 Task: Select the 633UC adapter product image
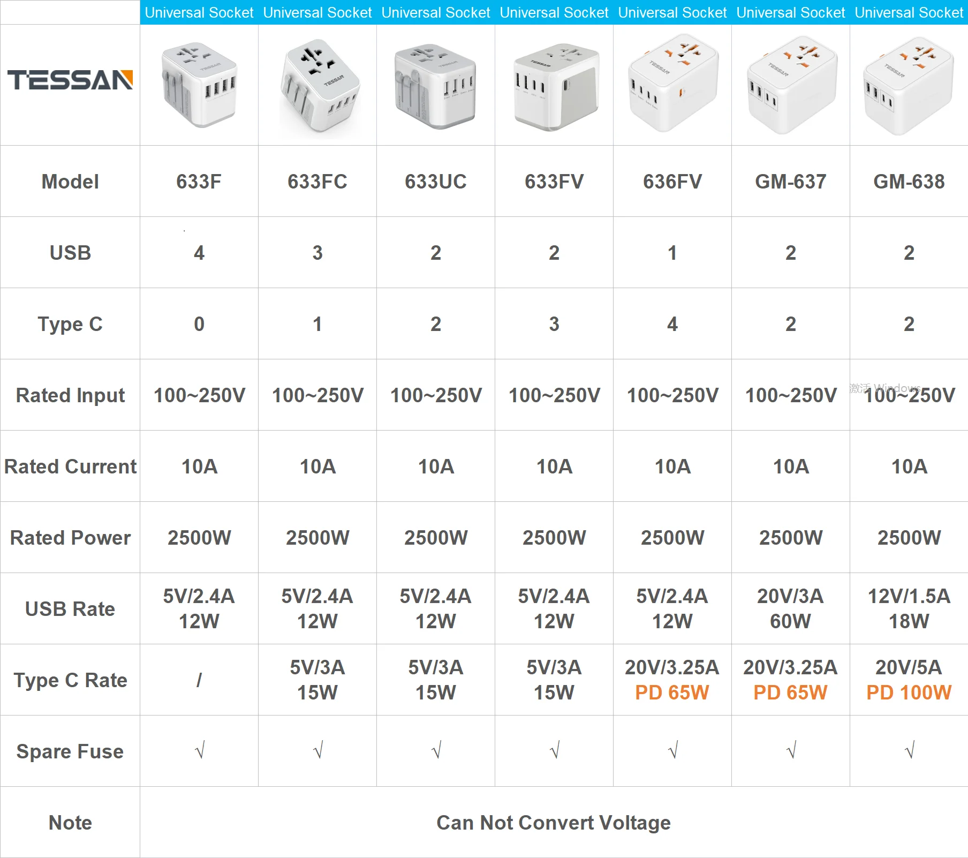(x=435, y=86)
